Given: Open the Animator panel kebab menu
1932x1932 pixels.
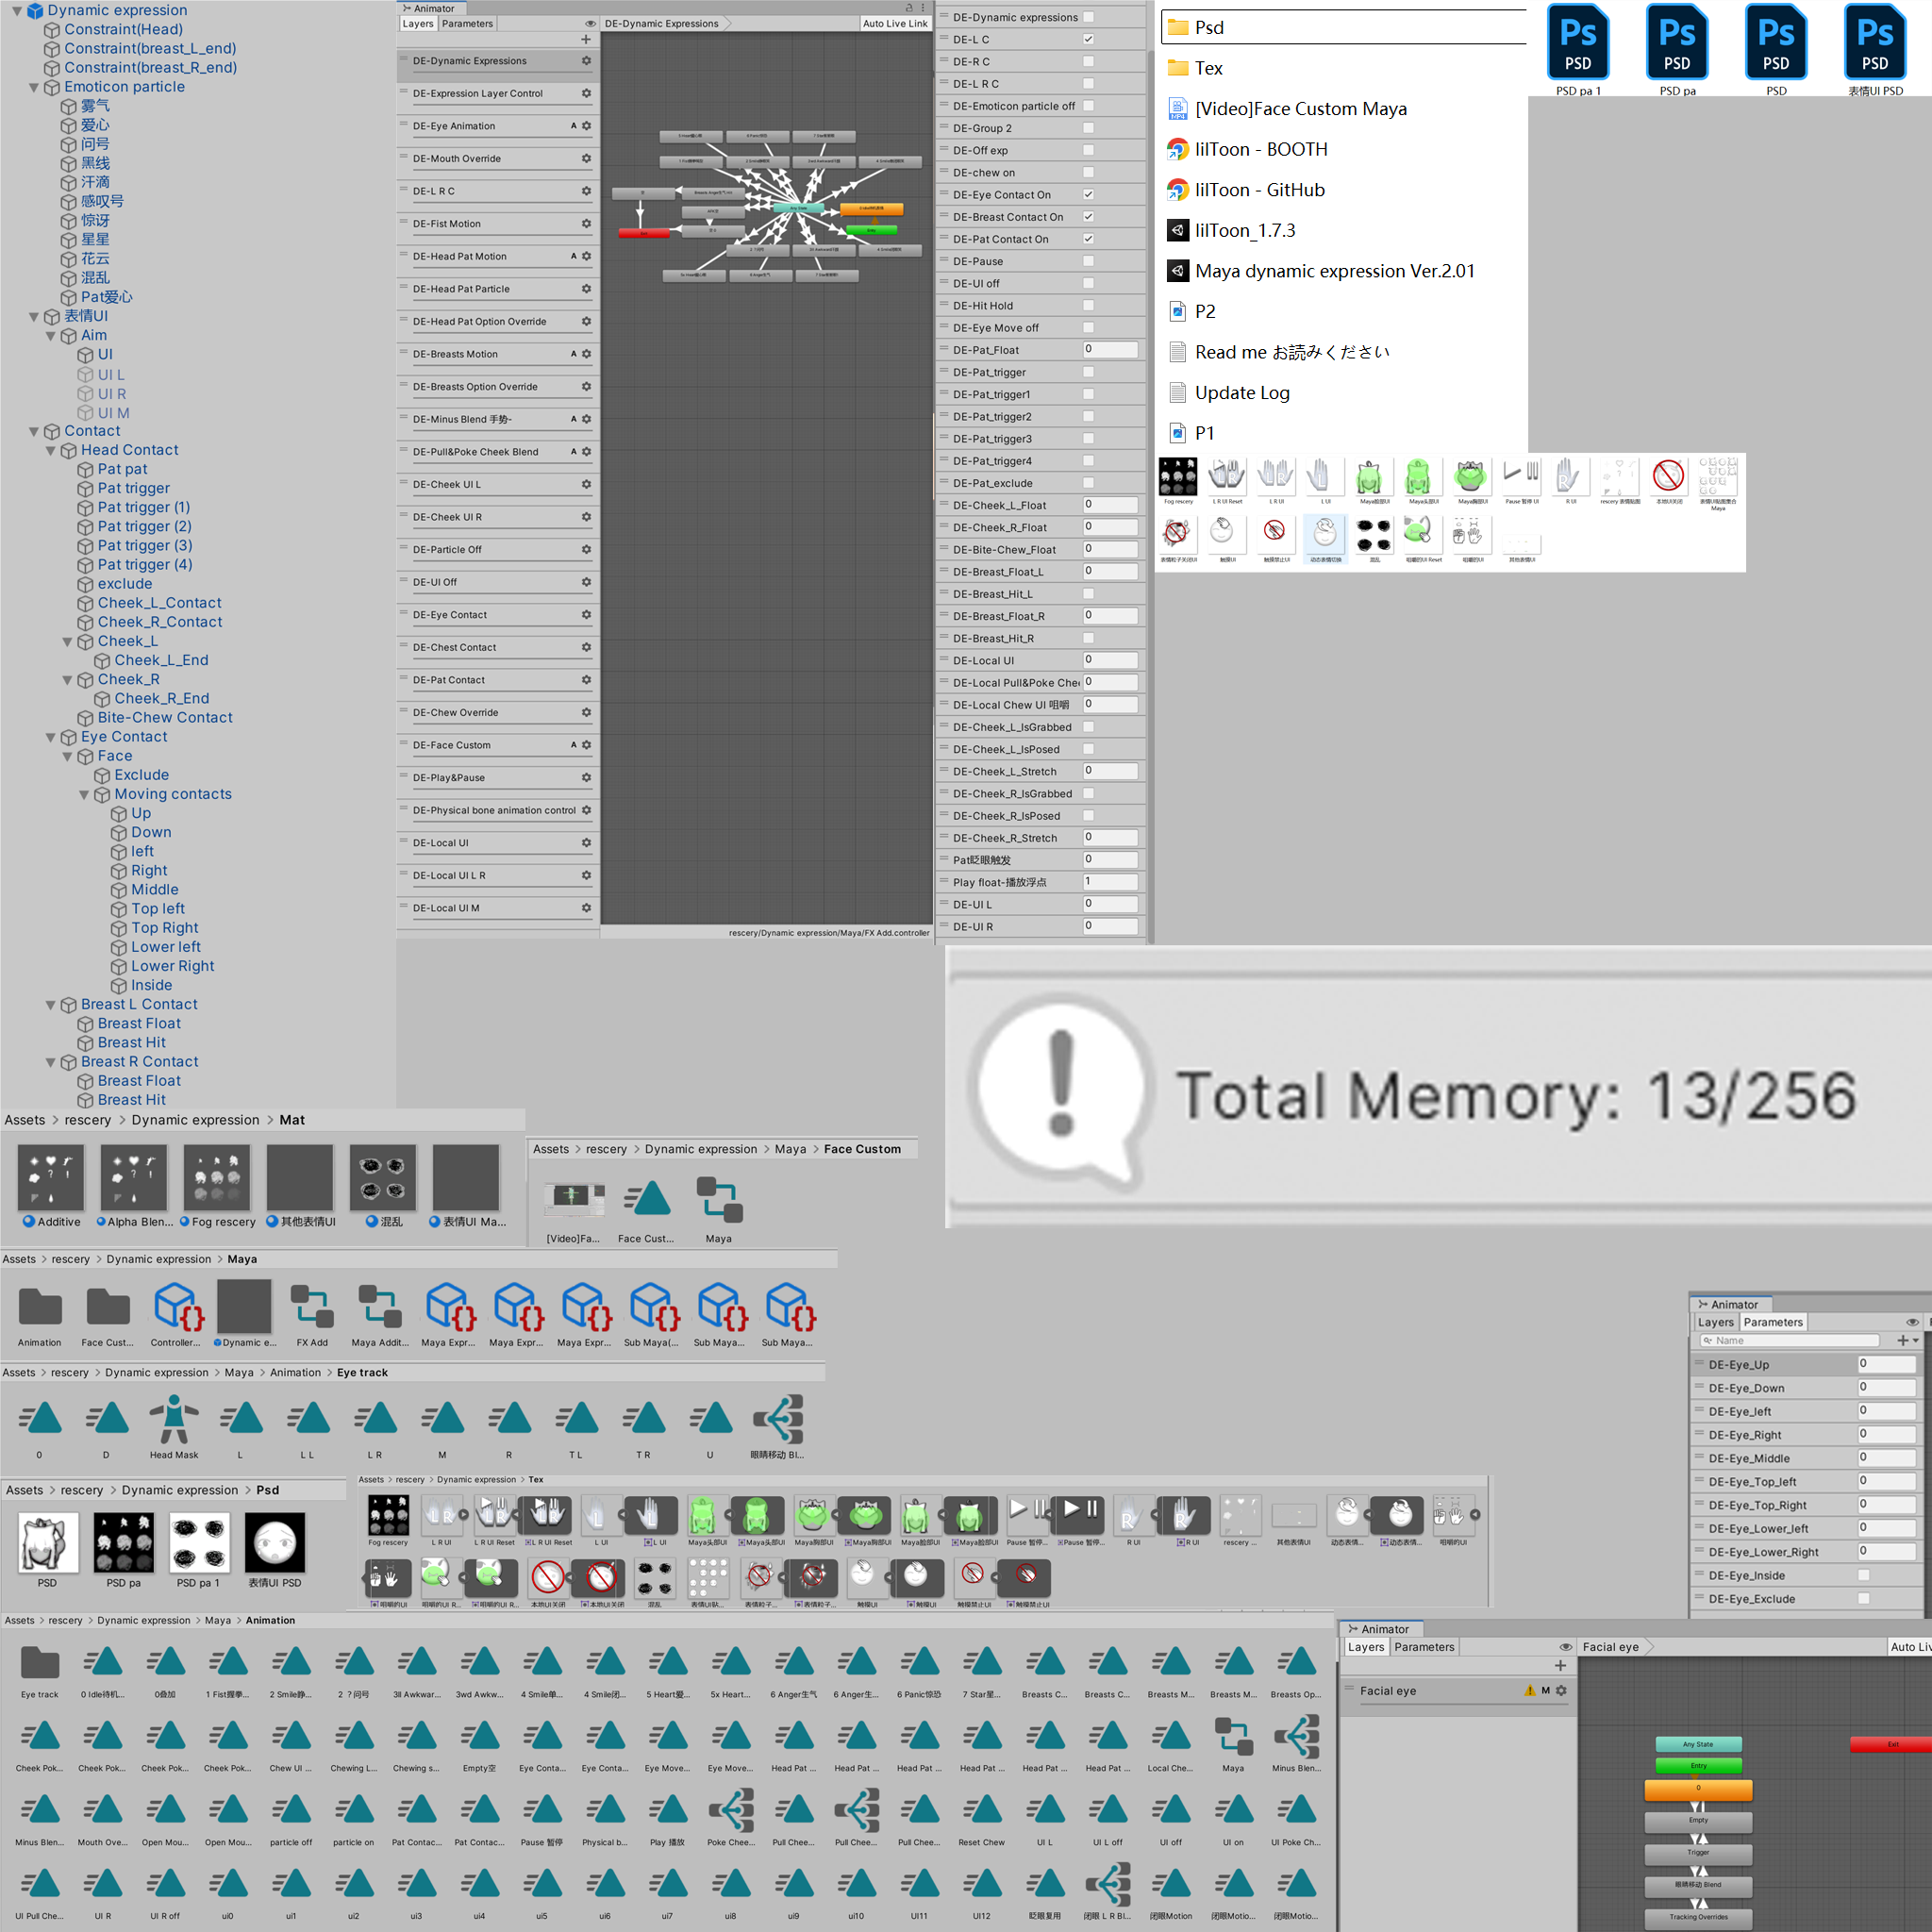Looking at the screenshot, I should point(922,8).
